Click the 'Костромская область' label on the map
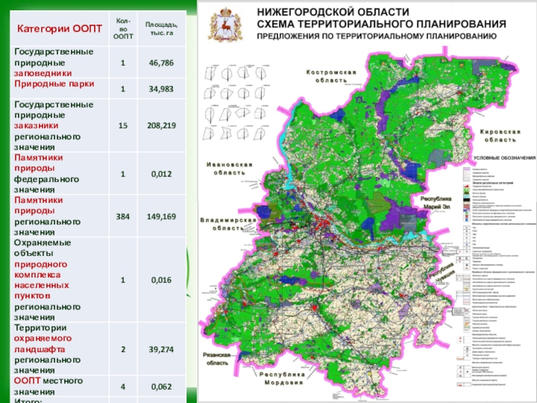537x403 pixels. (x=331, y=76)
